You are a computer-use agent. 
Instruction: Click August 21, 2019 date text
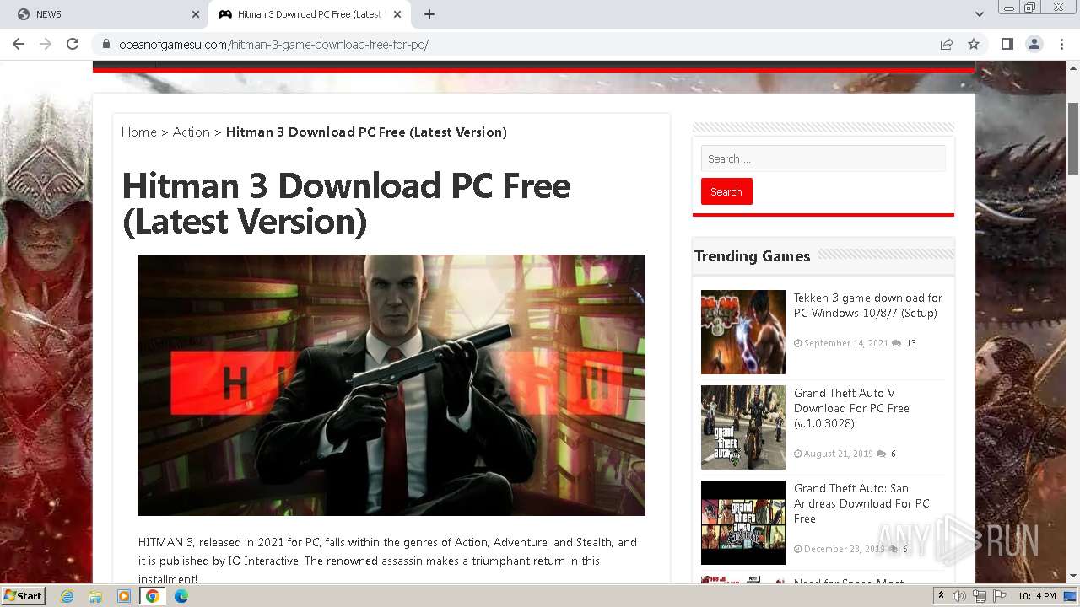838,454
